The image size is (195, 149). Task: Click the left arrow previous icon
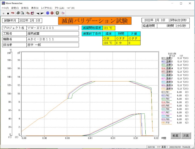click(38, 13)
